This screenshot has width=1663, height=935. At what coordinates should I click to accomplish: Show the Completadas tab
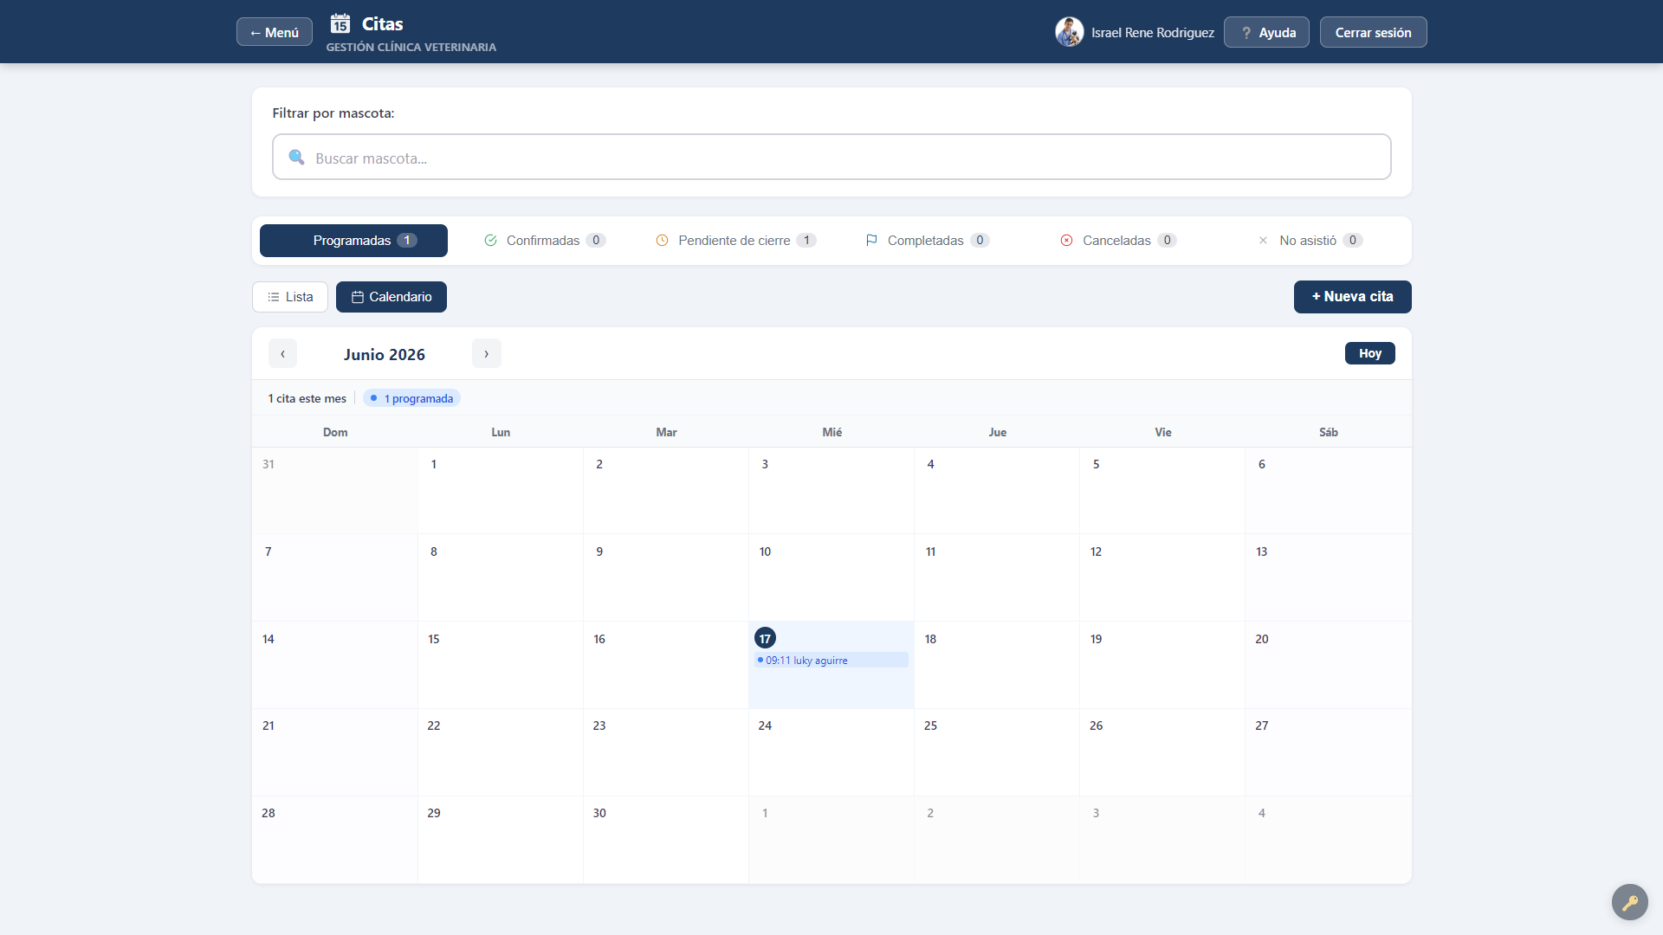[x=927, y=241]
